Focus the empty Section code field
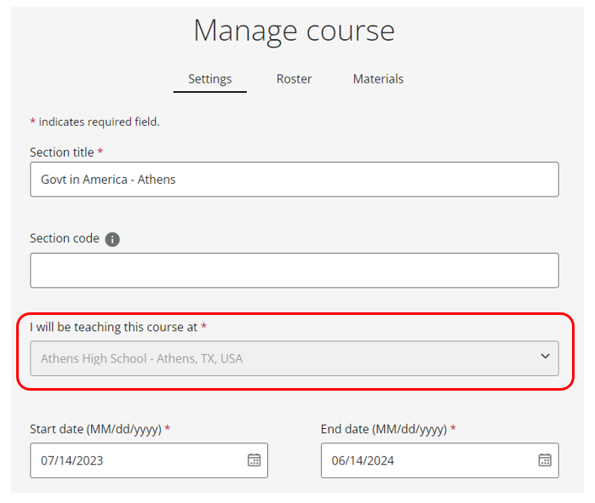This screenshot has width=595, height=503. pyautogui.click(x=294, y=271)
